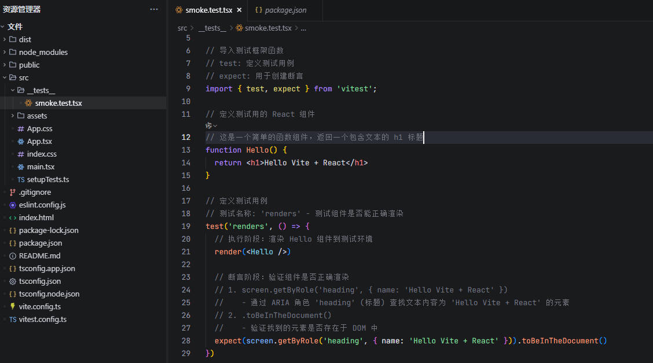Open App.tsx from the file tree
653x363 pixels.
coord(39,141)
